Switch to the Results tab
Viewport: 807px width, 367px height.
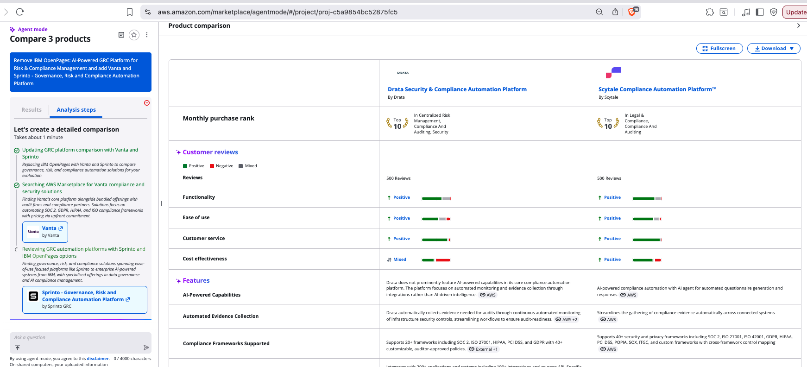click(x=32, y=110)
